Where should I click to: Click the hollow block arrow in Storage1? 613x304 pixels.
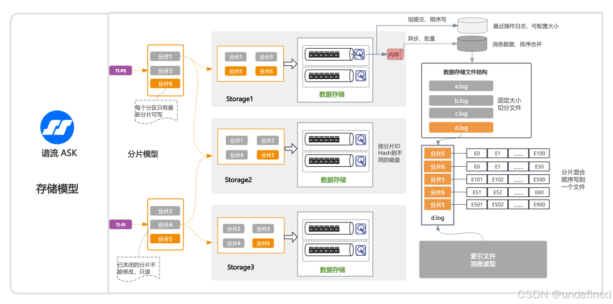(289, 65)
